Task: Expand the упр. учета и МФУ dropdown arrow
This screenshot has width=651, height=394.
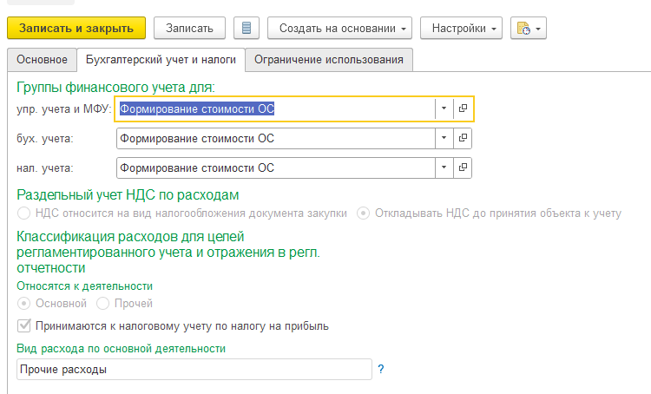Action: (x=444, y=108)
